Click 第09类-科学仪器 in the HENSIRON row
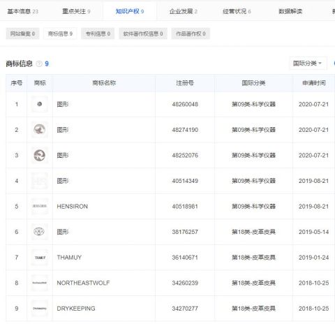 [253, 207]
